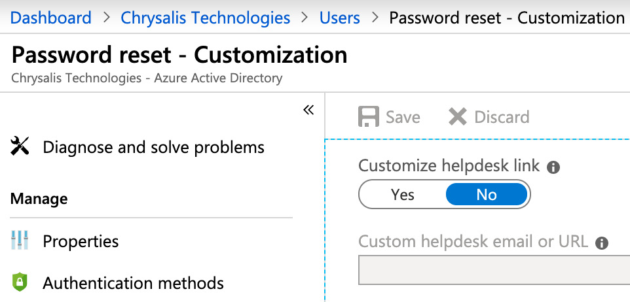This screenshot has height=302, width=630.
Task: Click Password reset - Customization breadcrumb text
Action: coord(507,17)
